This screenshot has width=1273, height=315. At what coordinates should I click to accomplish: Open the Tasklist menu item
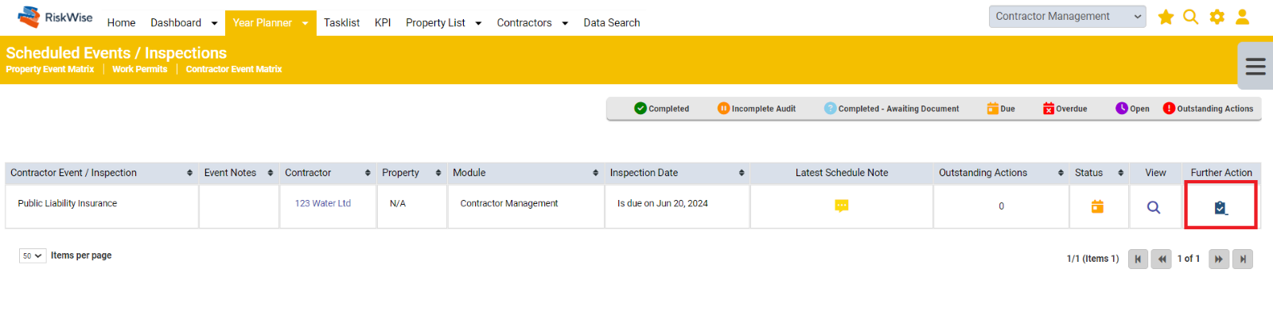pyautogui.click(x=341, y=22)
